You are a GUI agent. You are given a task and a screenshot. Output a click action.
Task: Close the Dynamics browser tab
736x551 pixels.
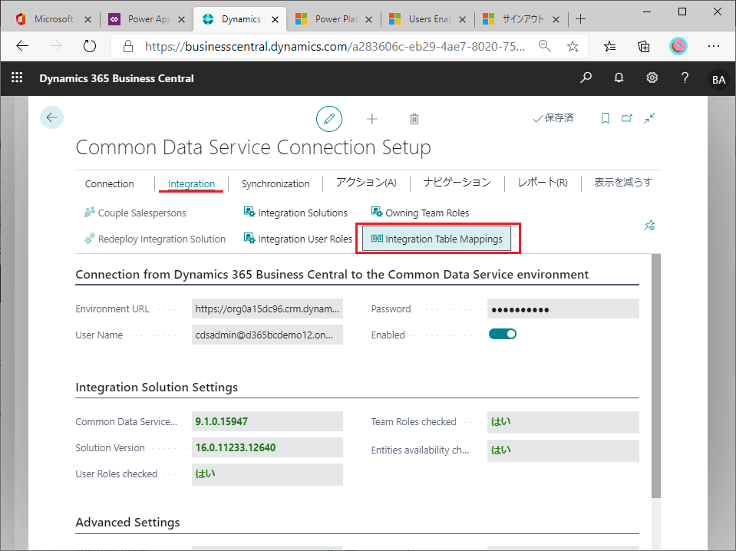point(275,19)
